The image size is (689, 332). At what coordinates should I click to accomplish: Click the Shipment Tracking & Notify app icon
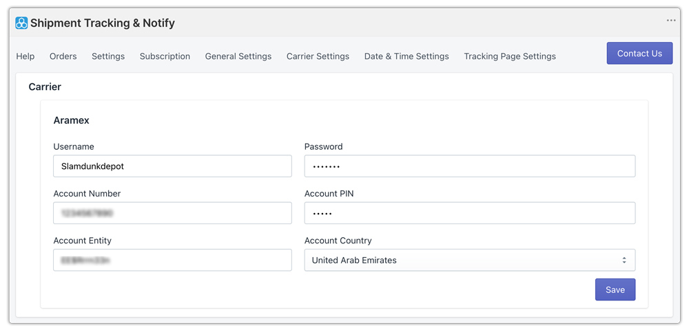coord(21,23)
